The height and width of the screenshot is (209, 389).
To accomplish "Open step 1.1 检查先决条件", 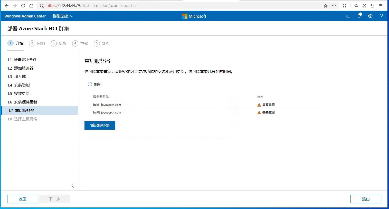I will point(40,60).
